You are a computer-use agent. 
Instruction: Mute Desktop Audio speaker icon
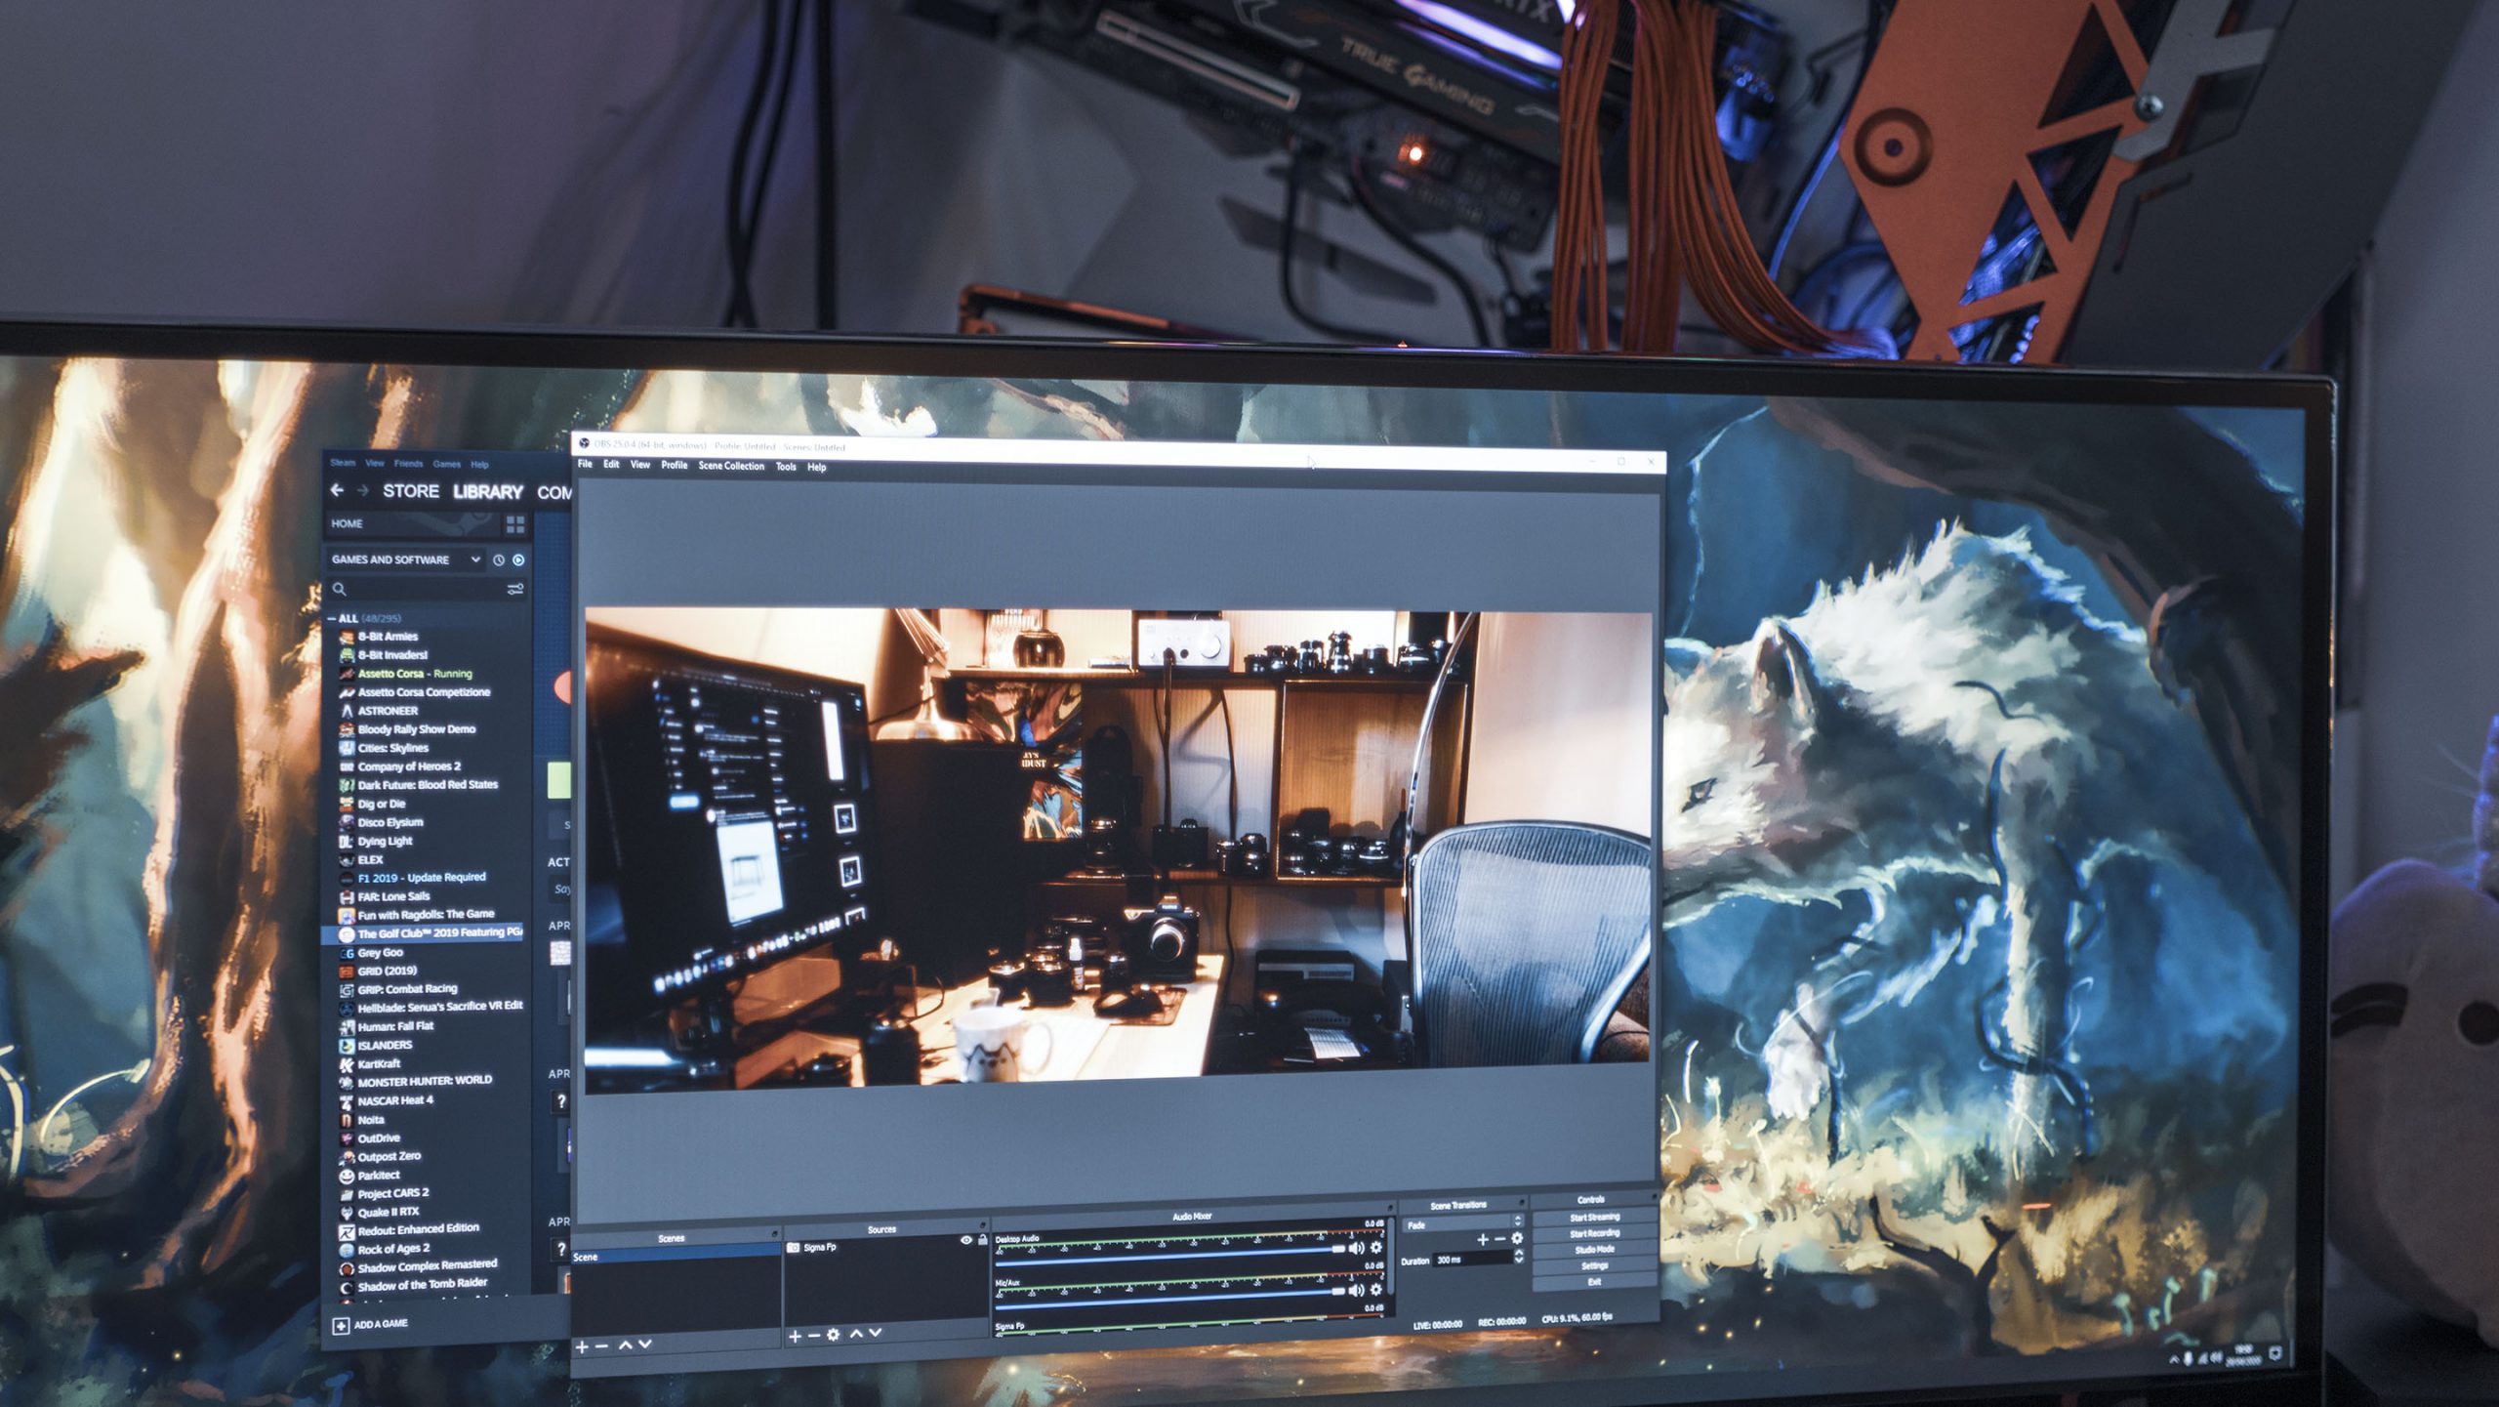click(x=1356, y=1249)
